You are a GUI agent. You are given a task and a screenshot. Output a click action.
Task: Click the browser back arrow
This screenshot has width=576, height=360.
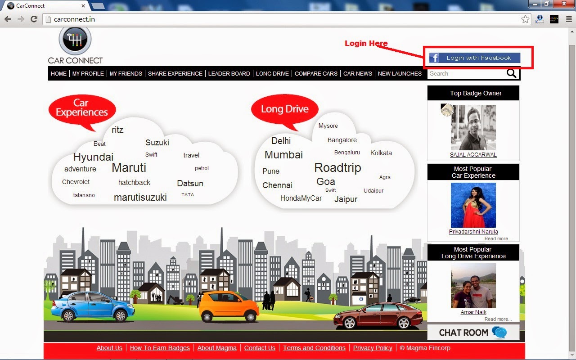8,19
